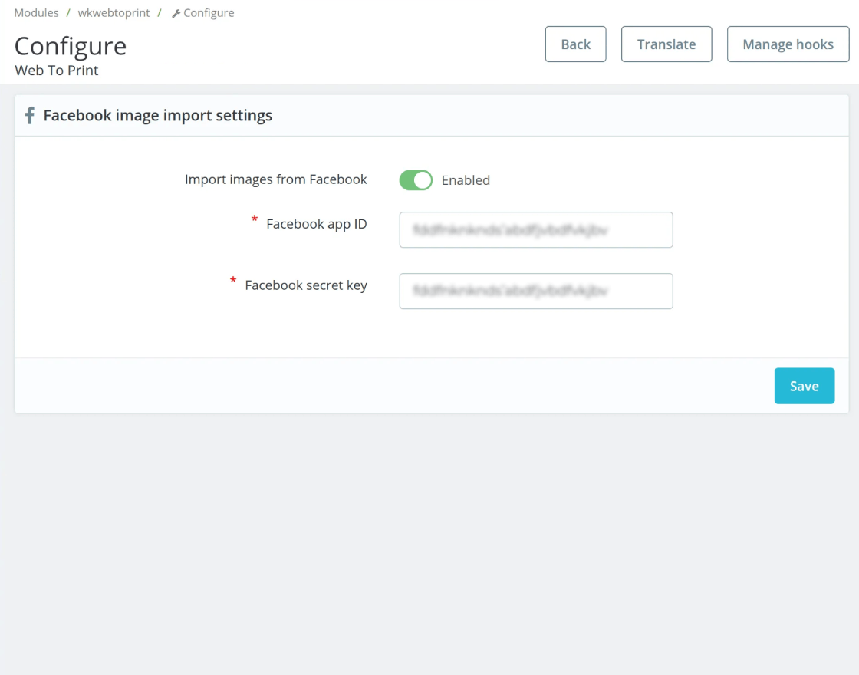Disable Import images from Facebook toggle

[415, 180]
